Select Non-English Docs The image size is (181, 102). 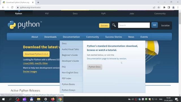[x=71, y=73]
